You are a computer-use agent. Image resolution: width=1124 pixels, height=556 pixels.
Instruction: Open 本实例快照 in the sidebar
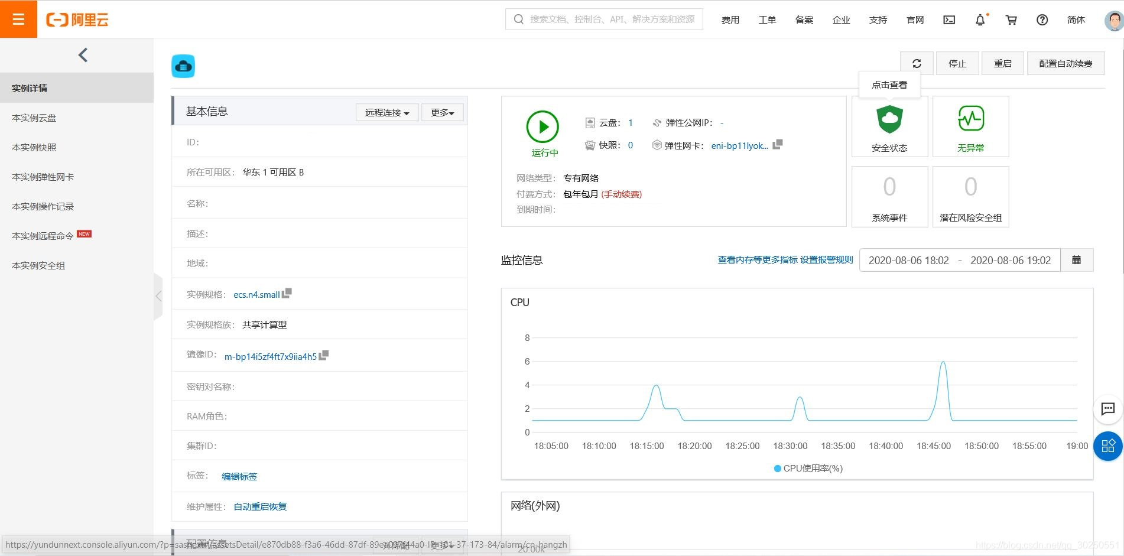[x=77, y=147]
